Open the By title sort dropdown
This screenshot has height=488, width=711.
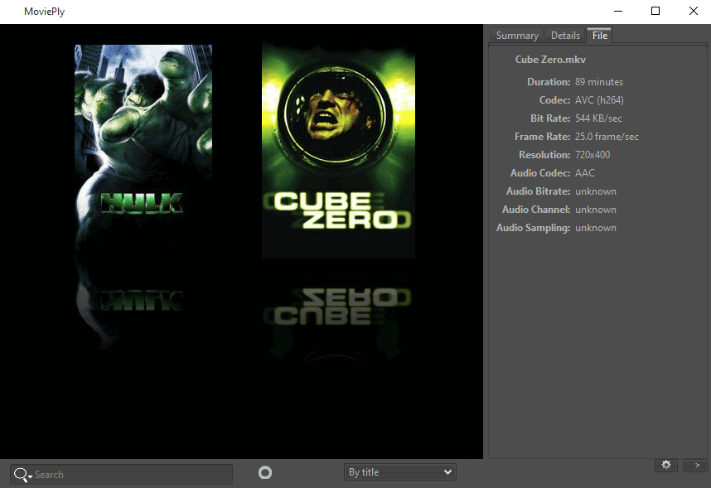coord(400,472)
